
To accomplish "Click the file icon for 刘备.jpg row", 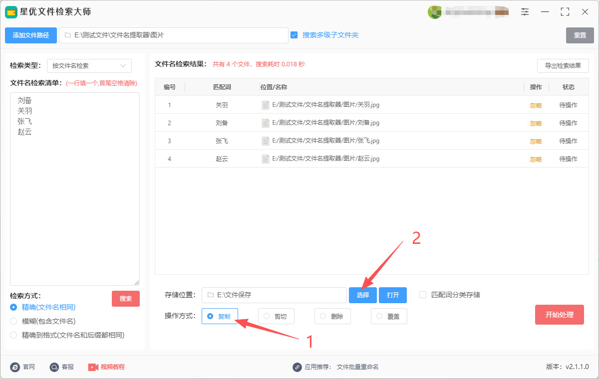I will (x=266, y=123).
